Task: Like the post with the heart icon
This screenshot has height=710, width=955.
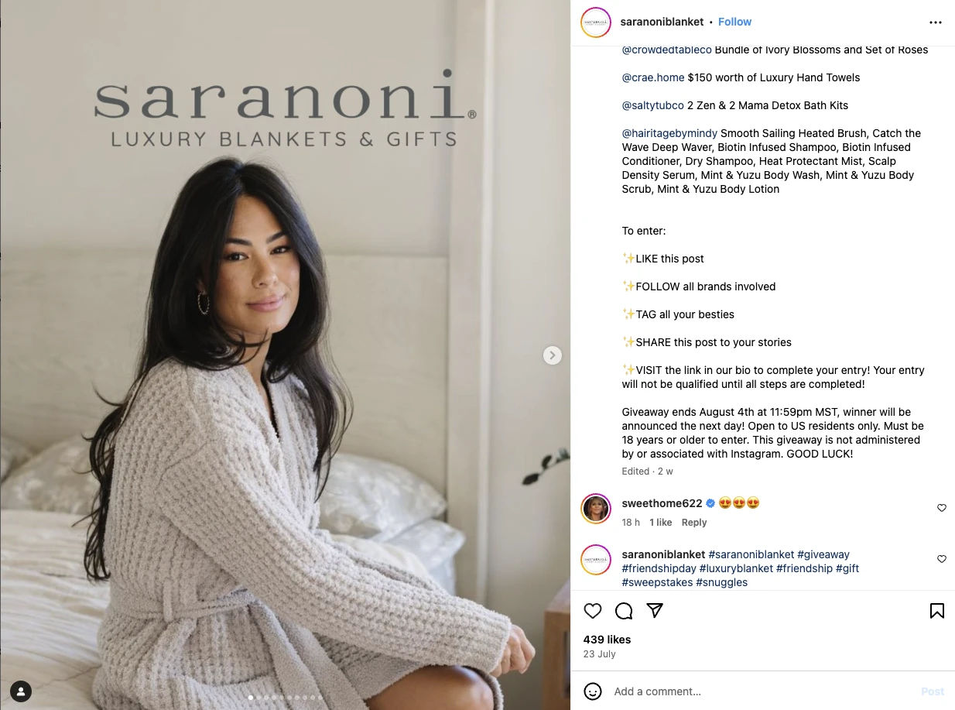Action: tap(593, 611)
